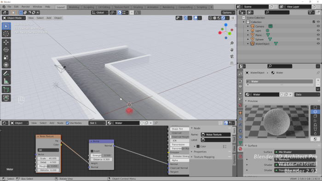Add a new workspace with plus button
Image resolution: width=322 pixels, height=181 pixels.
click(x=211, y=7)
